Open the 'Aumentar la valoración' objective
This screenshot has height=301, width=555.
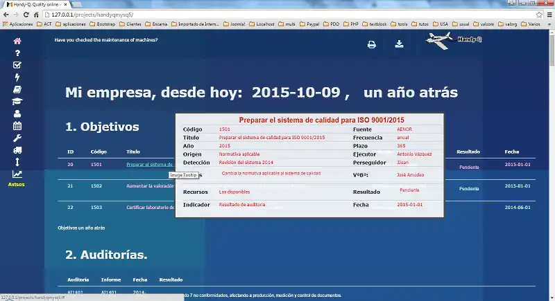[x=150, y=185]
